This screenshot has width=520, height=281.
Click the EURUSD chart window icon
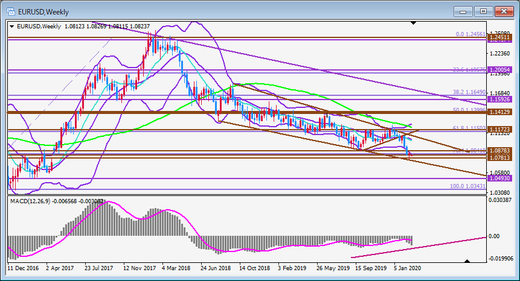(x=11, y=12)
